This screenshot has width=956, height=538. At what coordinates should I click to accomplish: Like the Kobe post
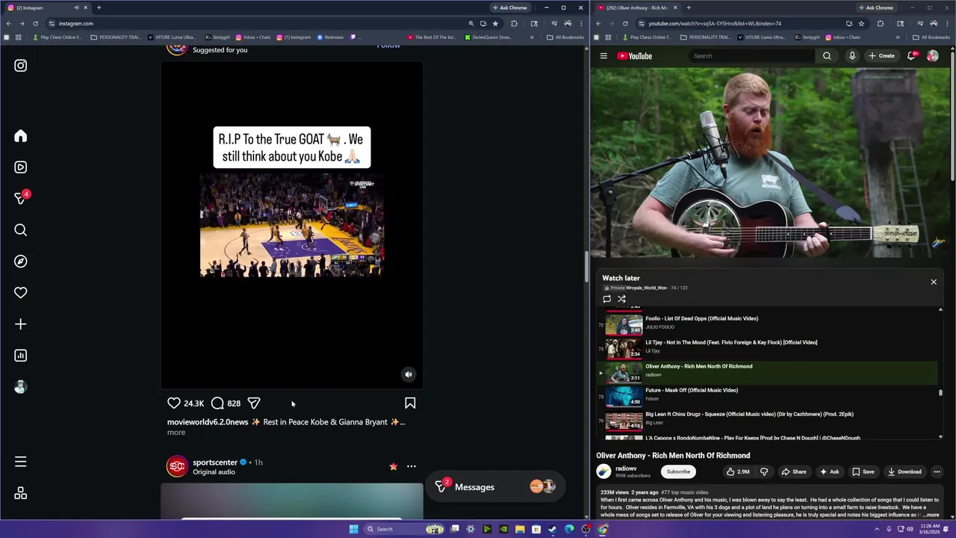point(174,403)
